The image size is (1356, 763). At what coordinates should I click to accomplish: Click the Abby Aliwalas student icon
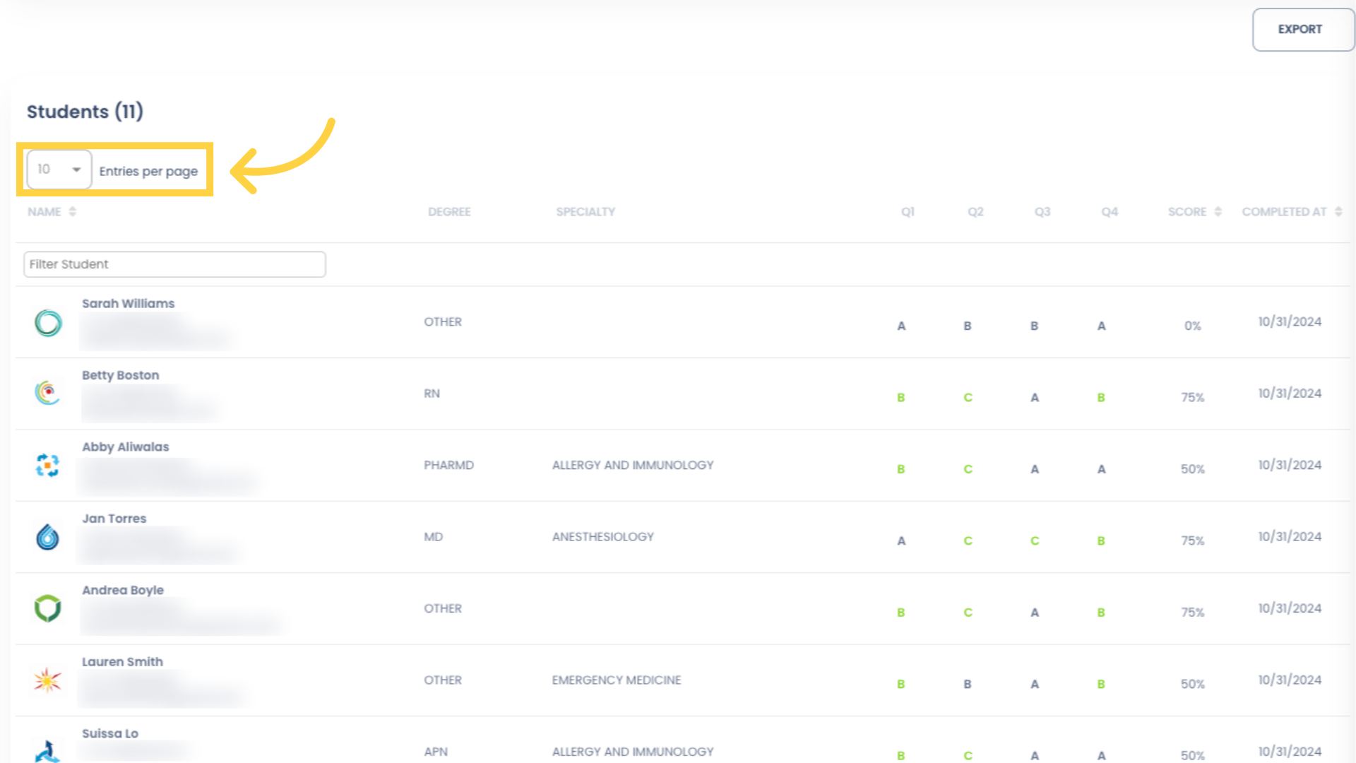(47, 465)
